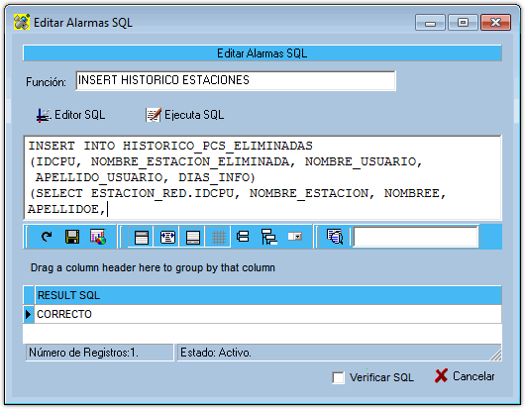Click the collapse groups icon
This screenshot has width=525, height=409.
243,237
